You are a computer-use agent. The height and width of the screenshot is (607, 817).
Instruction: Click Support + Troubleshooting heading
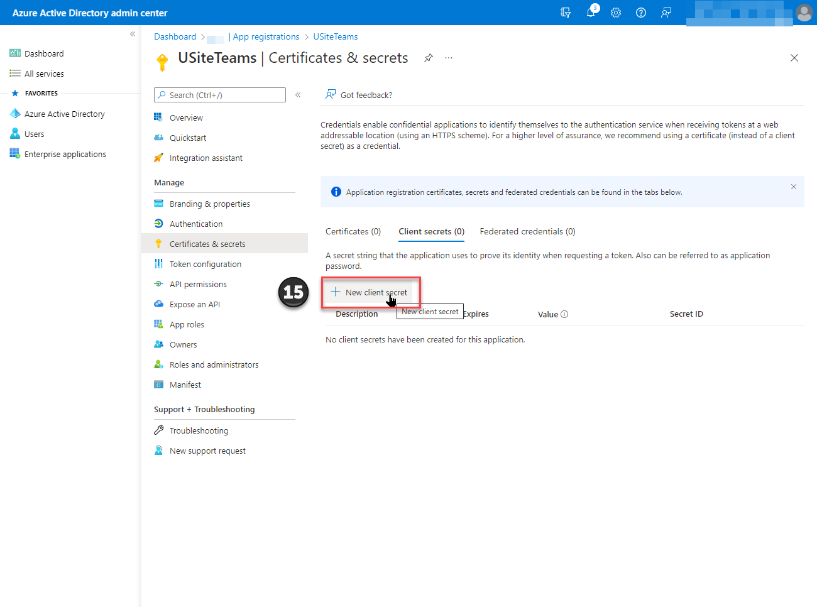point(204,409)
